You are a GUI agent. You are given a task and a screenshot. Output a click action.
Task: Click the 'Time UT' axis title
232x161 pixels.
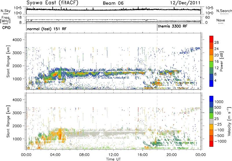[x=113, y=159]
